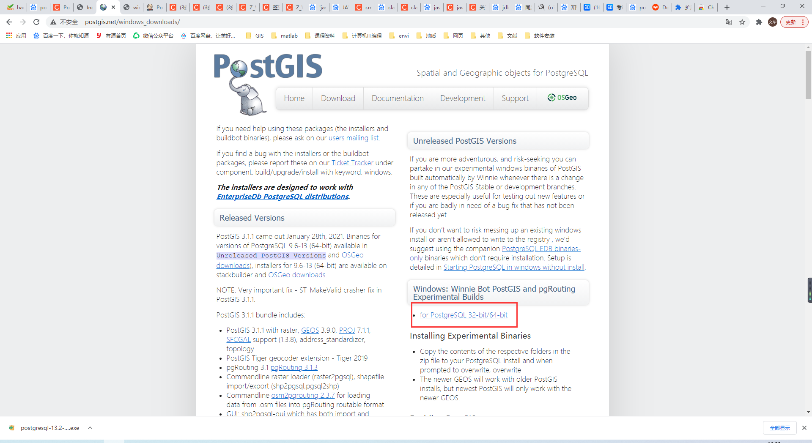Switch to the 'ha' first browser tab
Image resolution: width=812 pixels, height=443 pixels.
[x=15, y=7]
